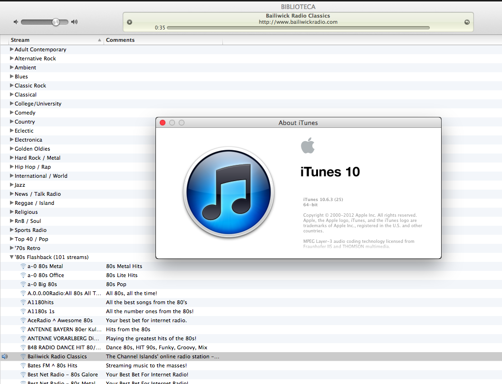502x384 pixels.
Task: Expand the Blues category
Action: coord(11,76)
